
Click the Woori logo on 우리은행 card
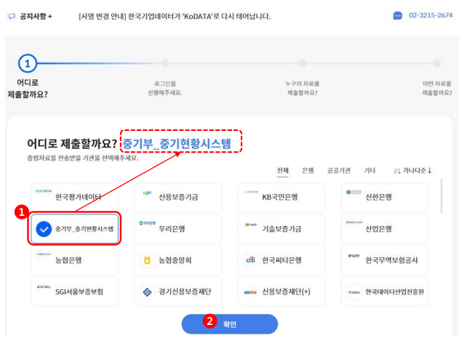pos(148,223)
